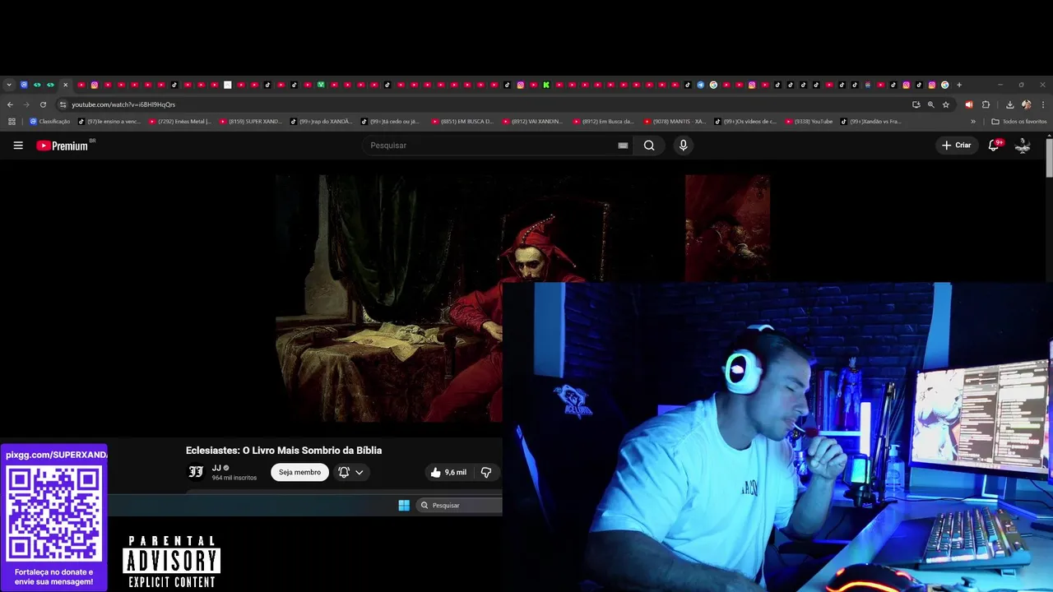Like the video with 9,6 mil likes
This screenshot has height=592, width=1053.
[448, 472]
